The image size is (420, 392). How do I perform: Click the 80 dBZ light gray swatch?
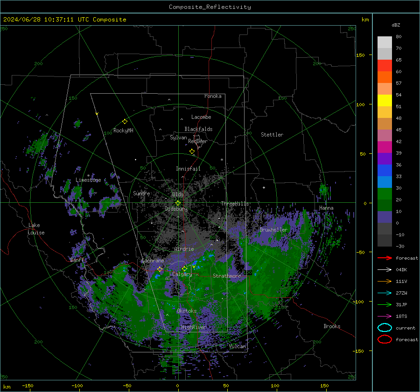(385, 42)
